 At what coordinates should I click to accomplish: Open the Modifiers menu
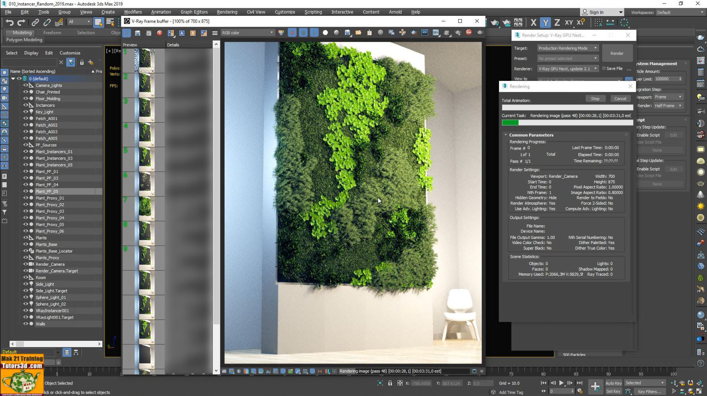pyautogui.click(x=133, y=12)
